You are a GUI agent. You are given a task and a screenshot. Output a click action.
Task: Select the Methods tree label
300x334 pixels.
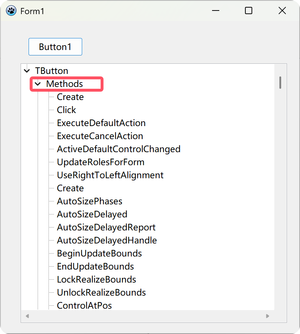[64, 84]
